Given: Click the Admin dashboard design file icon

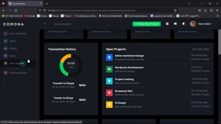Looking at the screenshot, I should pos(109,58).
